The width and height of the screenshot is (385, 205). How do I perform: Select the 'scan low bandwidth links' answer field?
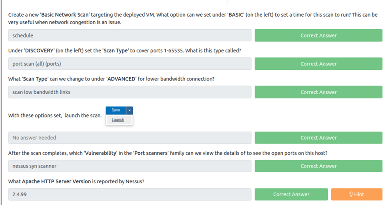coord(130,92)
